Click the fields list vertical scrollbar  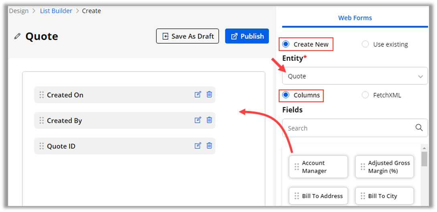[424, 159]
